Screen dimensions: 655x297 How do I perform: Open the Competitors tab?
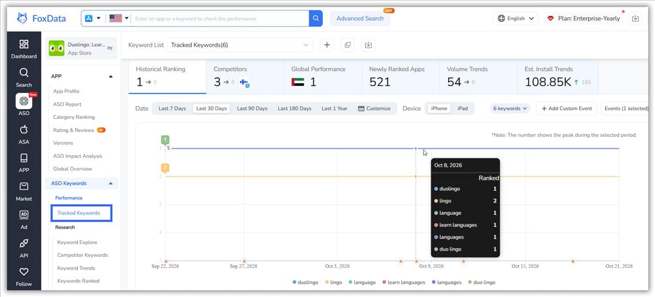click(x=245, y=77)
